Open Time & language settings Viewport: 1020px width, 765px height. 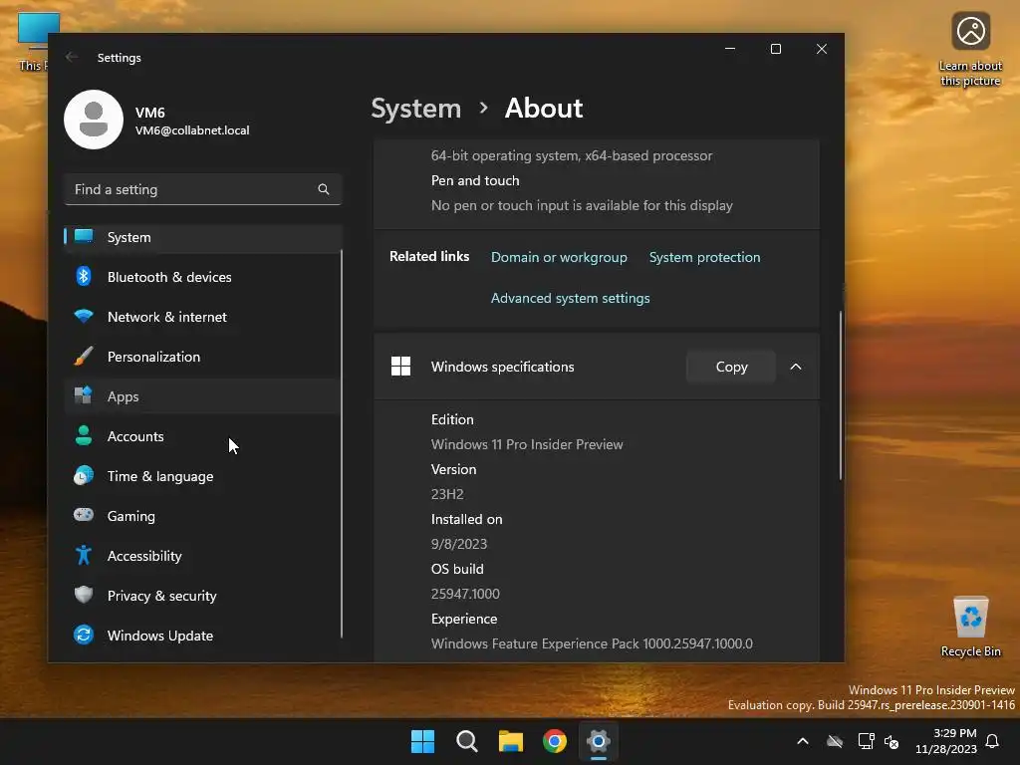click(203, 476)
